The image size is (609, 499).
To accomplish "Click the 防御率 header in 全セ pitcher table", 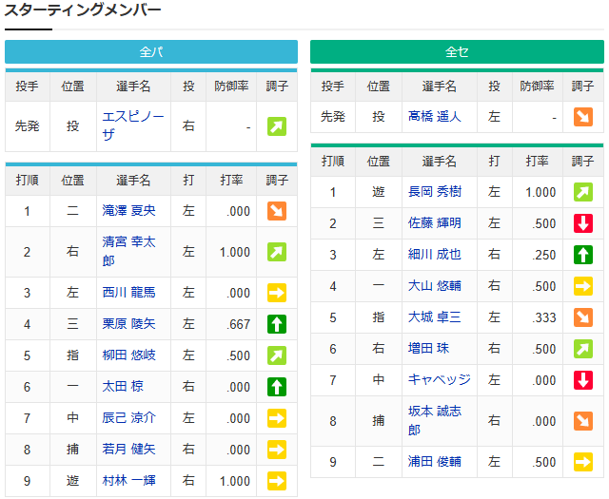I will (537, 86).
